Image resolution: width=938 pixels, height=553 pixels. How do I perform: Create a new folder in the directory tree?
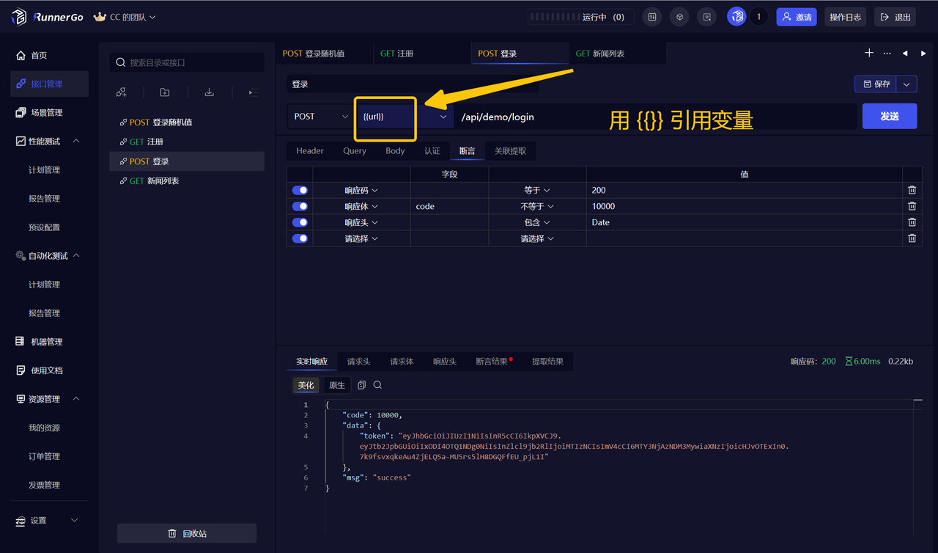tap(164, 92)
